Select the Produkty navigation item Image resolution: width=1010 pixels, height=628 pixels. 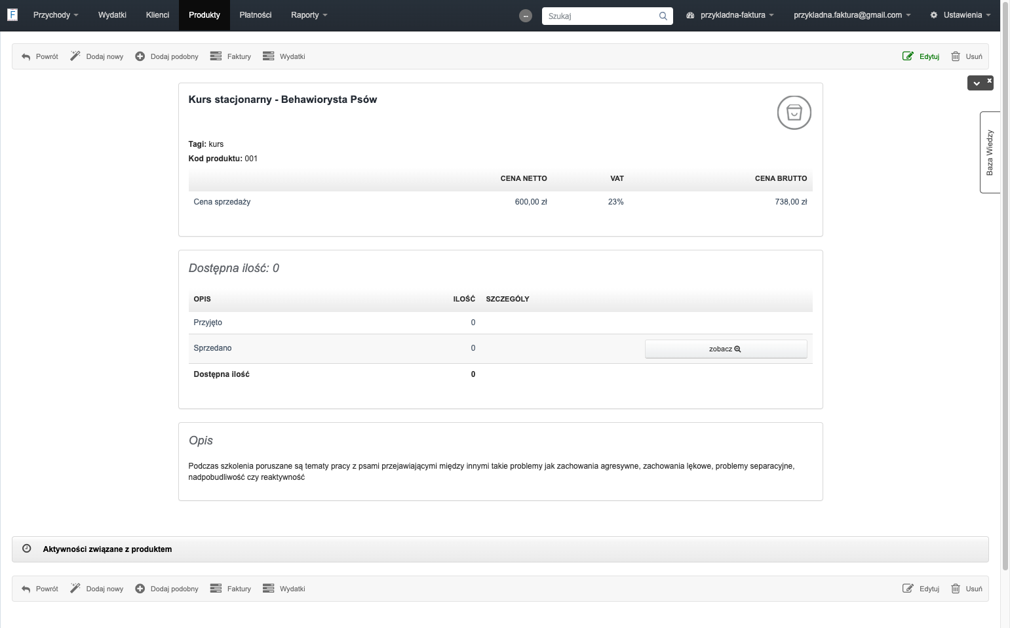pos(204,15)
